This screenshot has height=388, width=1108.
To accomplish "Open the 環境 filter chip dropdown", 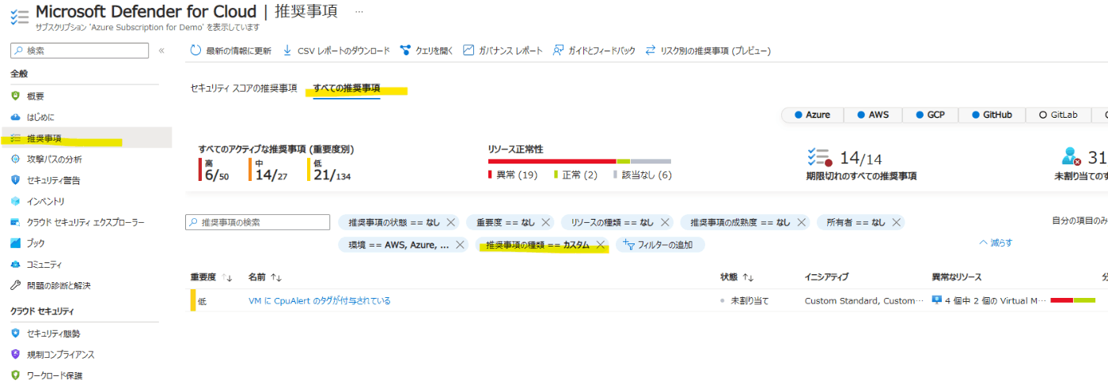I will point(399,245).
